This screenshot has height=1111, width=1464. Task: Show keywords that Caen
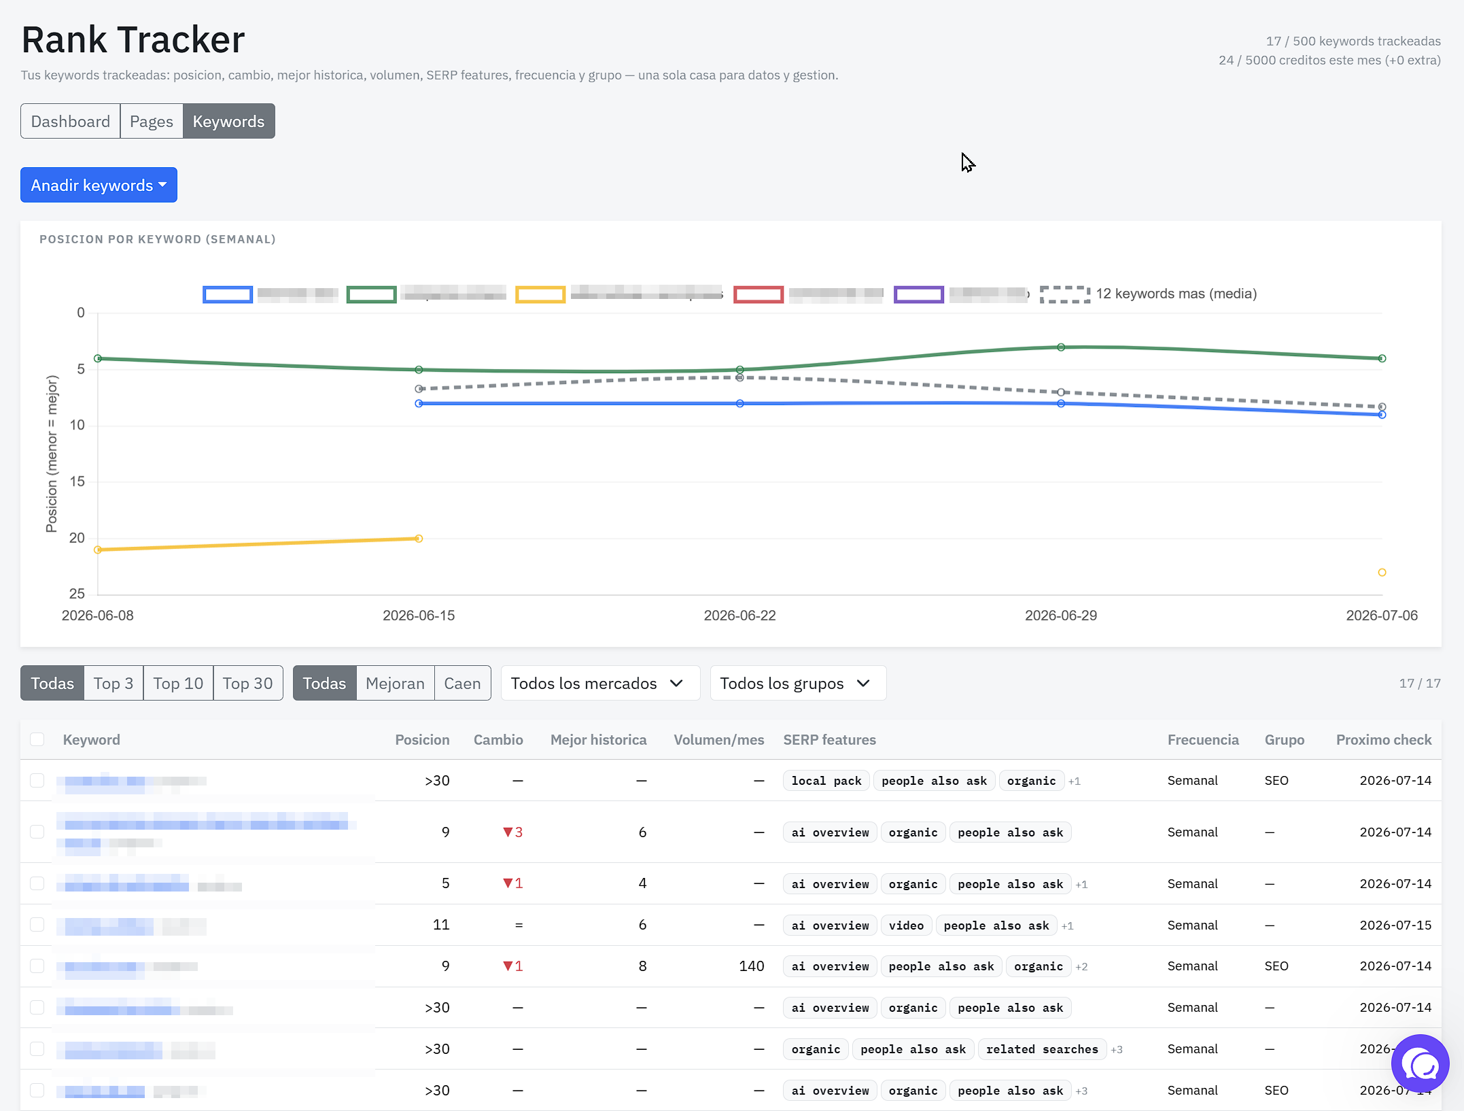(462, 683)
